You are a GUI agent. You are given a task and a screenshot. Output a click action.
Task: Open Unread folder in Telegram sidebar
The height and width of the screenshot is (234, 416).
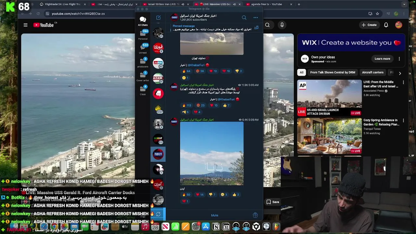143,49
